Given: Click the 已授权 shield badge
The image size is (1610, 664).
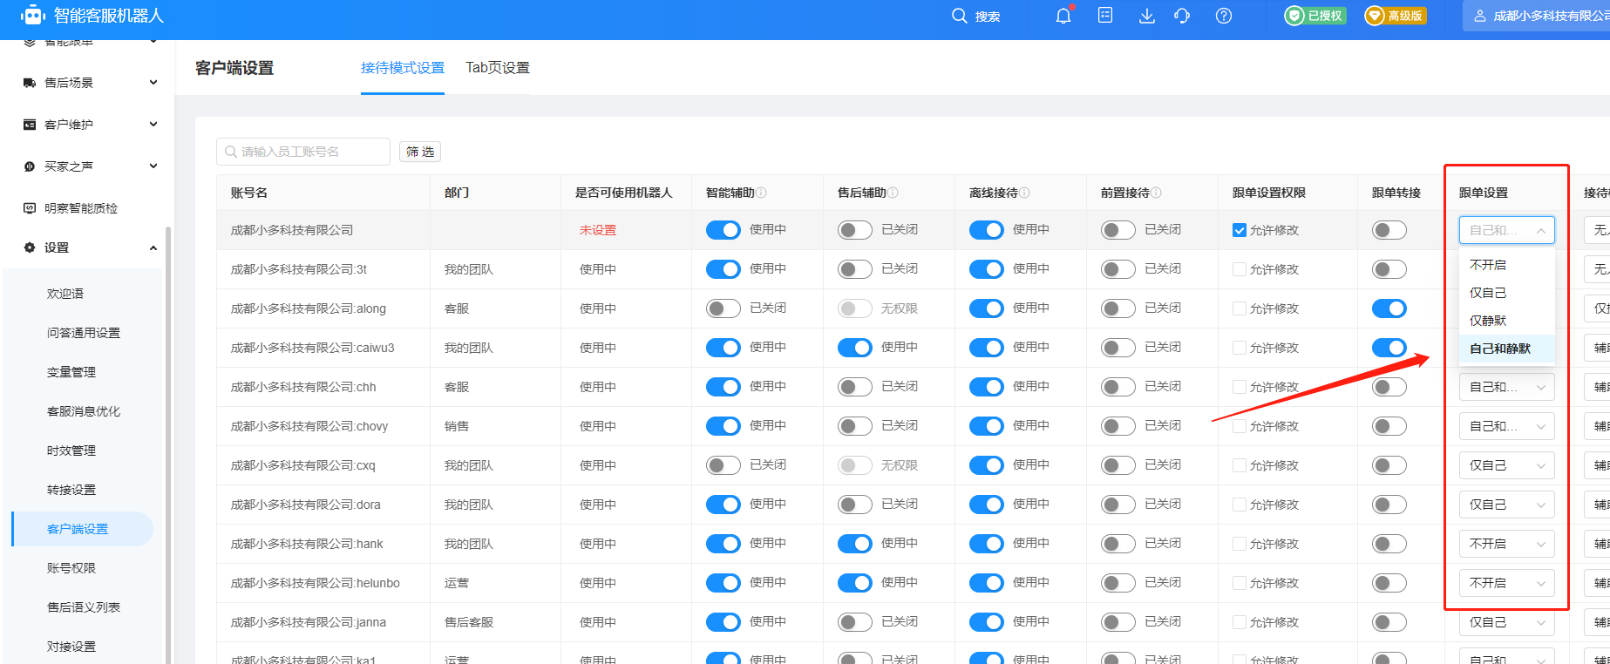Looking at the screenshot, I should 1315,16.
